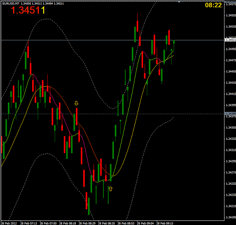Click the chart shift triangle at top
This screenshot has height=225, width=236.
(179, 2)
